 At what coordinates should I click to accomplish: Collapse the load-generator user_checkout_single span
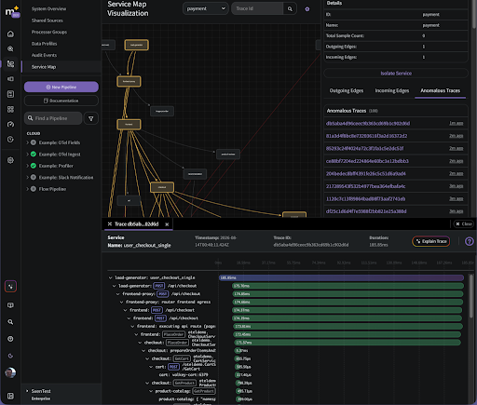coord(110,277)
